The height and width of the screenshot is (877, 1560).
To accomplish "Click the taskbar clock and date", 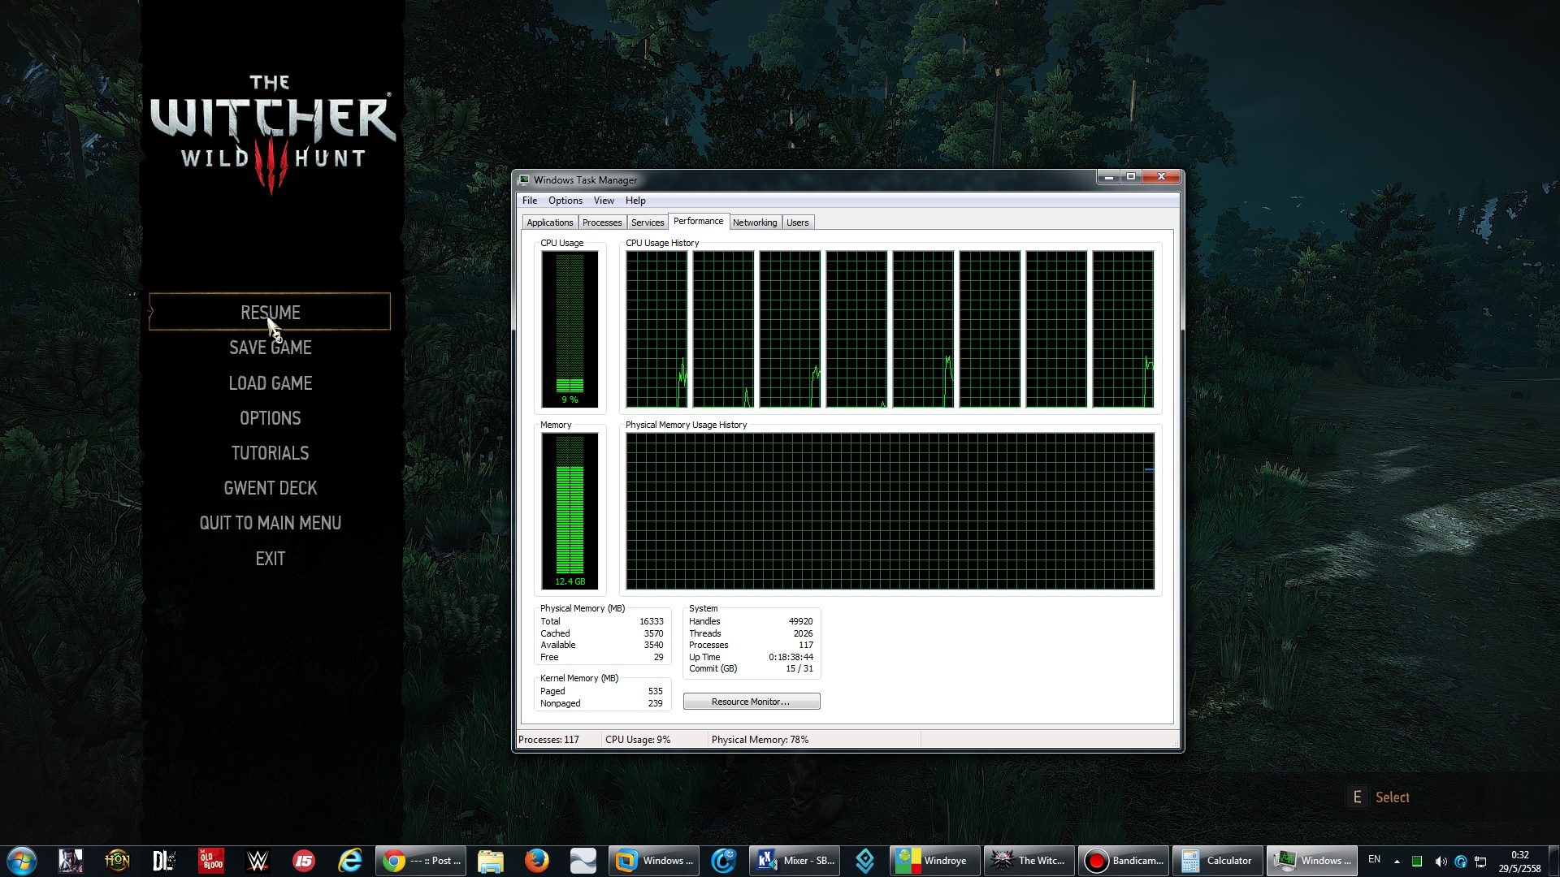I will (x=1519, y=862).
